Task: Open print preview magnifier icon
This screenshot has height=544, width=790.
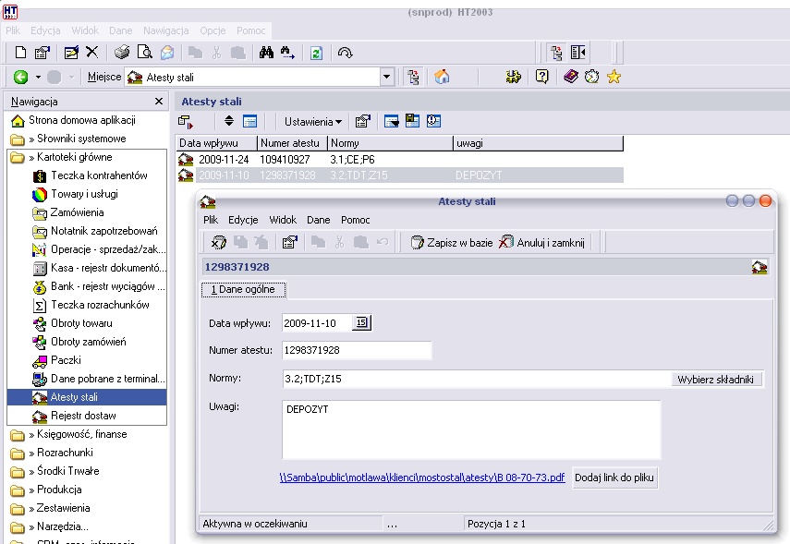Action: 144,53
